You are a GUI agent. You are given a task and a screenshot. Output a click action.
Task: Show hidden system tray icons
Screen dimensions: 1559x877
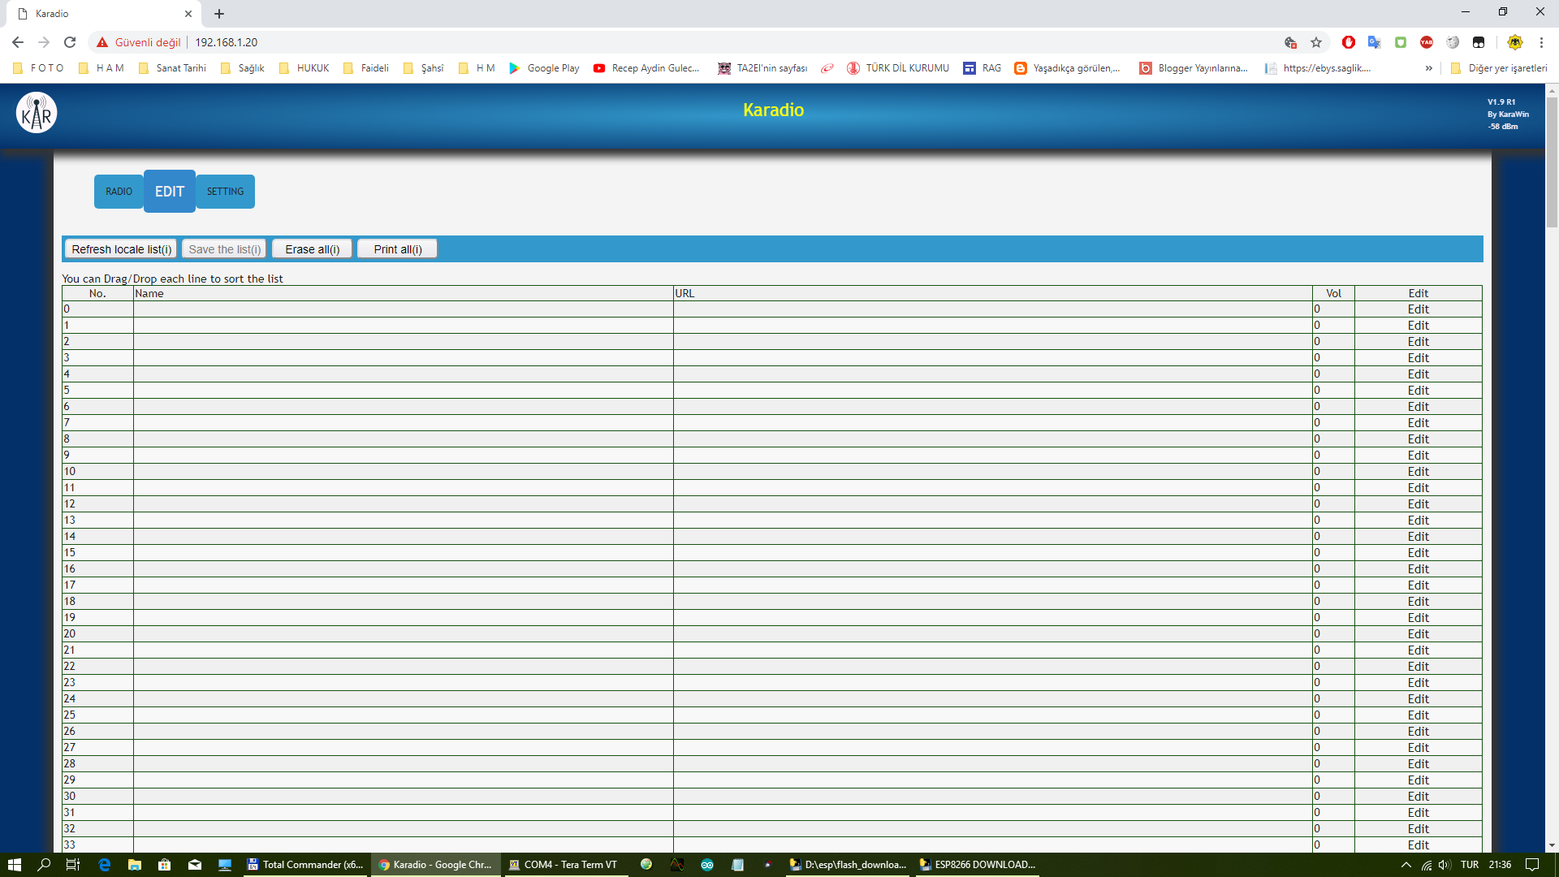pyautogui.click(x=1406, y=865)
